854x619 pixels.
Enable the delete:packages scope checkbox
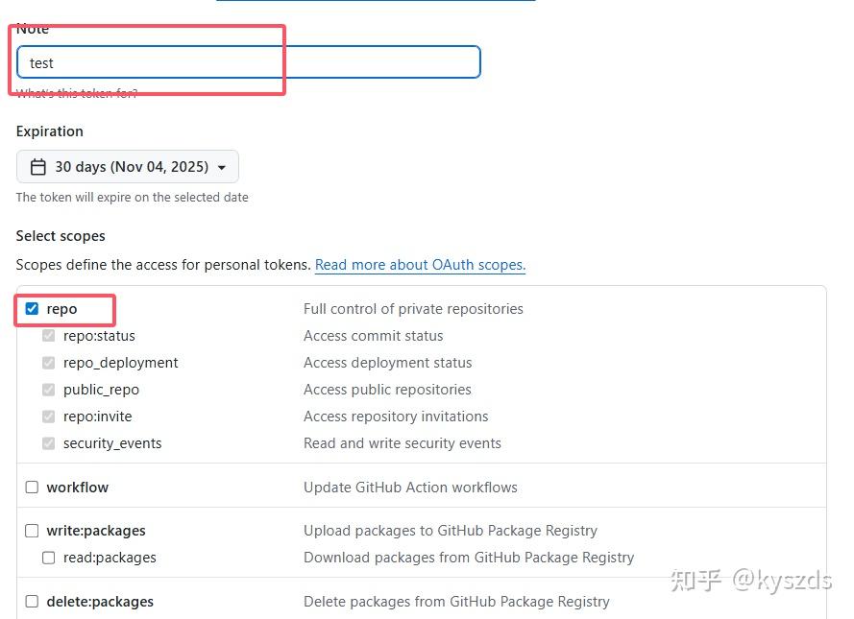[33, 602]
